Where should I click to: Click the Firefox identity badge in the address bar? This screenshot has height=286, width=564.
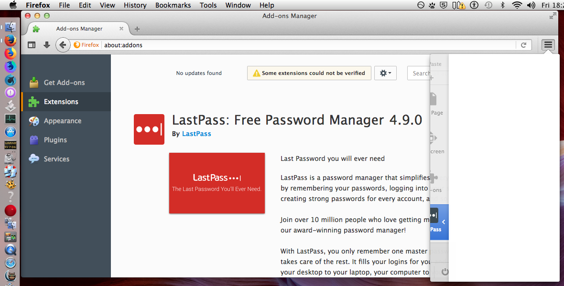pos(87,45)
